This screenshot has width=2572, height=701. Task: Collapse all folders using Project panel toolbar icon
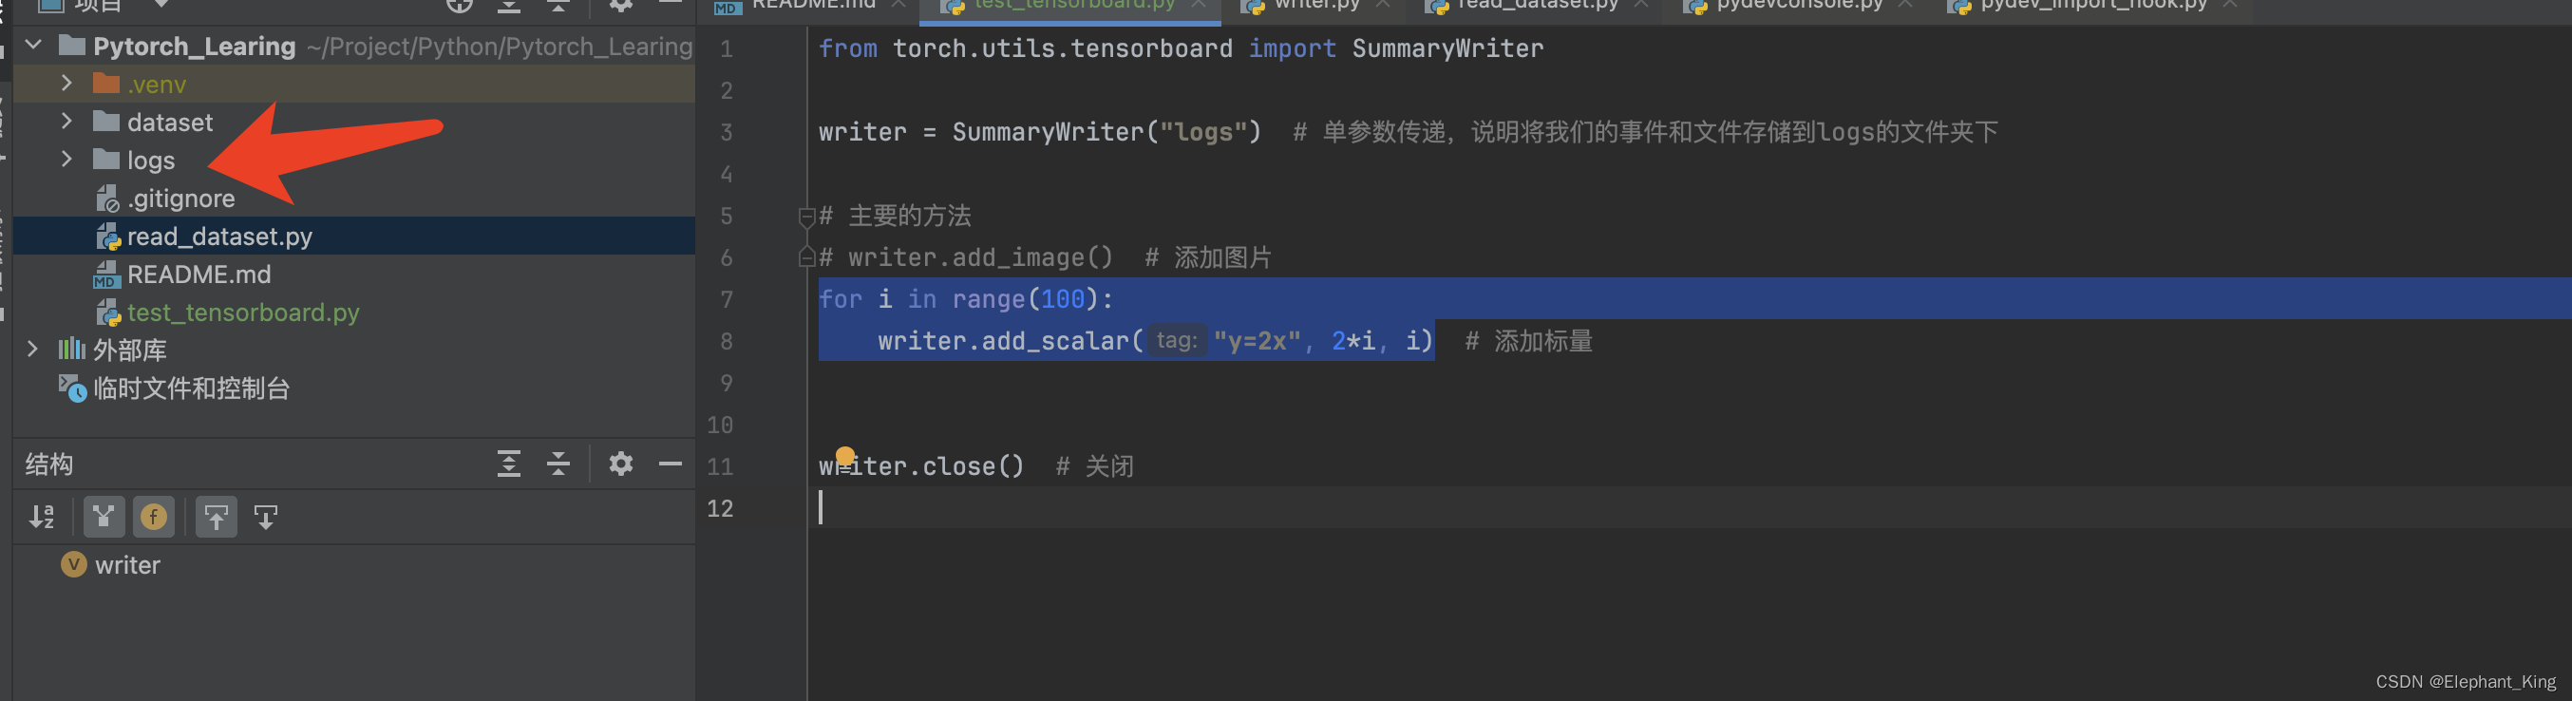pyautogui.click(x=558, y=5)
